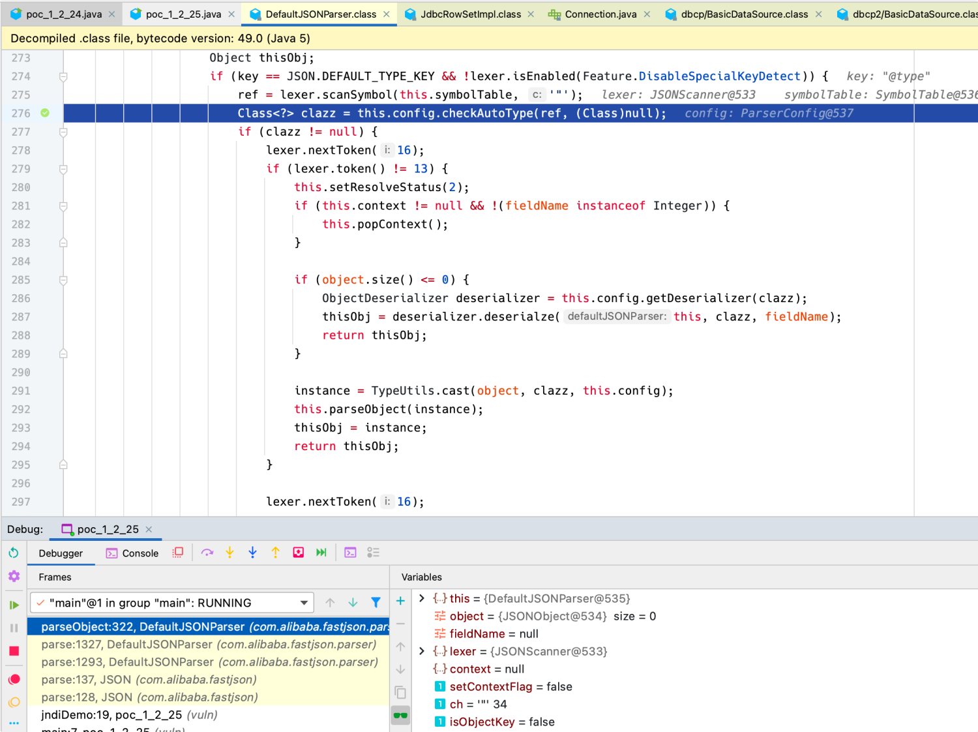Step over the current line
This screenshot has height=732, width=978.
tap(207, 553)
